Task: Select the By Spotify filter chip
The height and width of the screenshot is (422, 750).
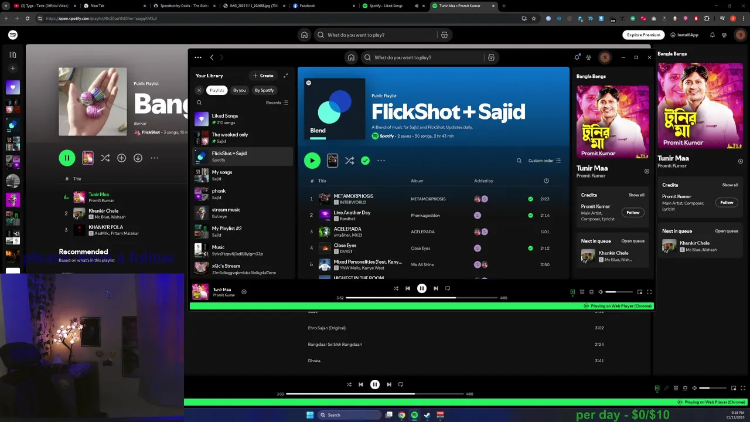Action: [264, 90]
